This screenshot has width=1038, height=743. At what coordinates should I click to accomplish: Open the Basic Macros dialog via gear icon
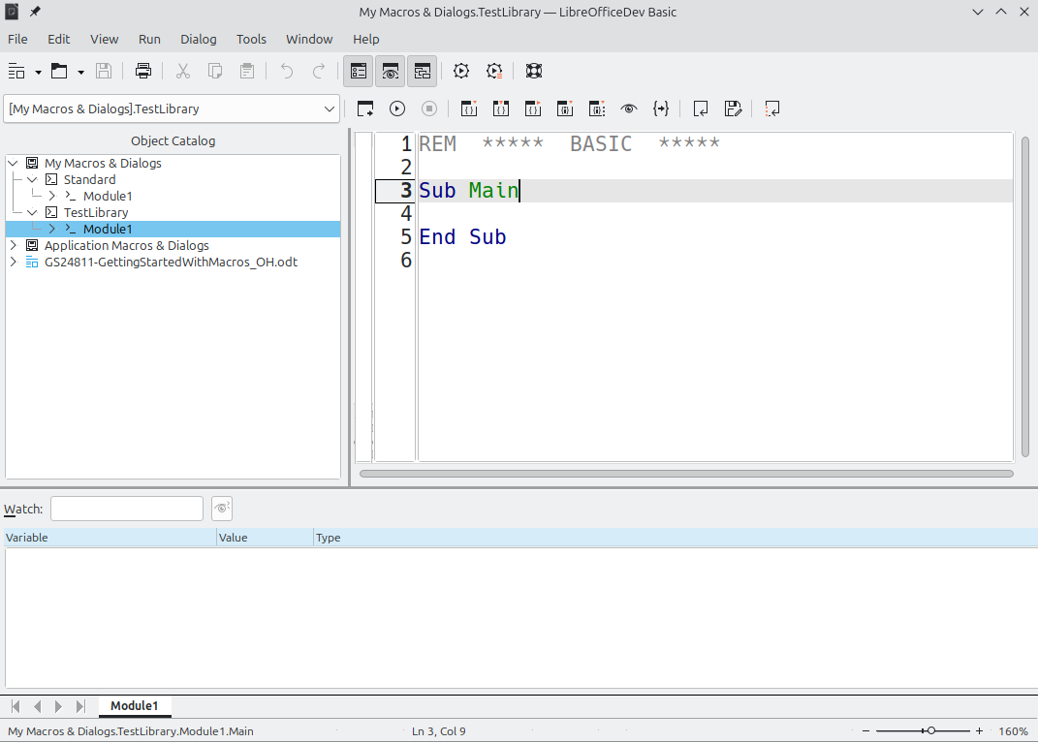(460, 71)
